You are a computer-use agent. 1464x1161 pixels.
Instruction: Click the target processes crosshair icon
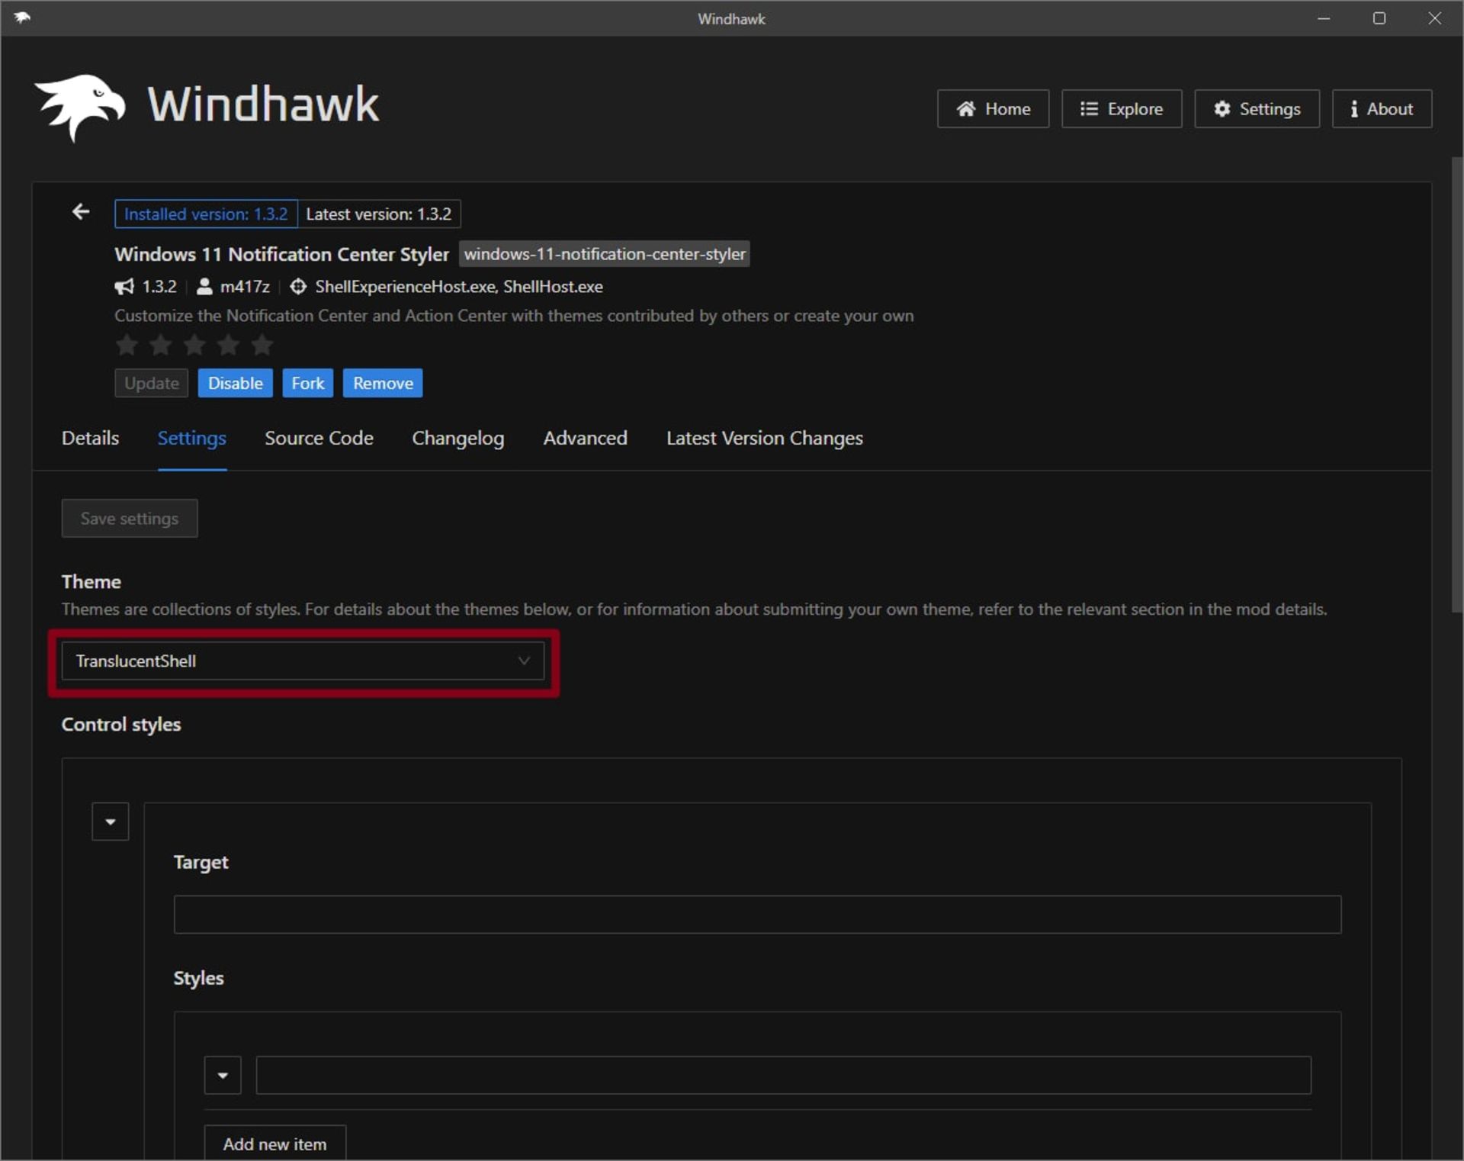(x=298, y=287)
